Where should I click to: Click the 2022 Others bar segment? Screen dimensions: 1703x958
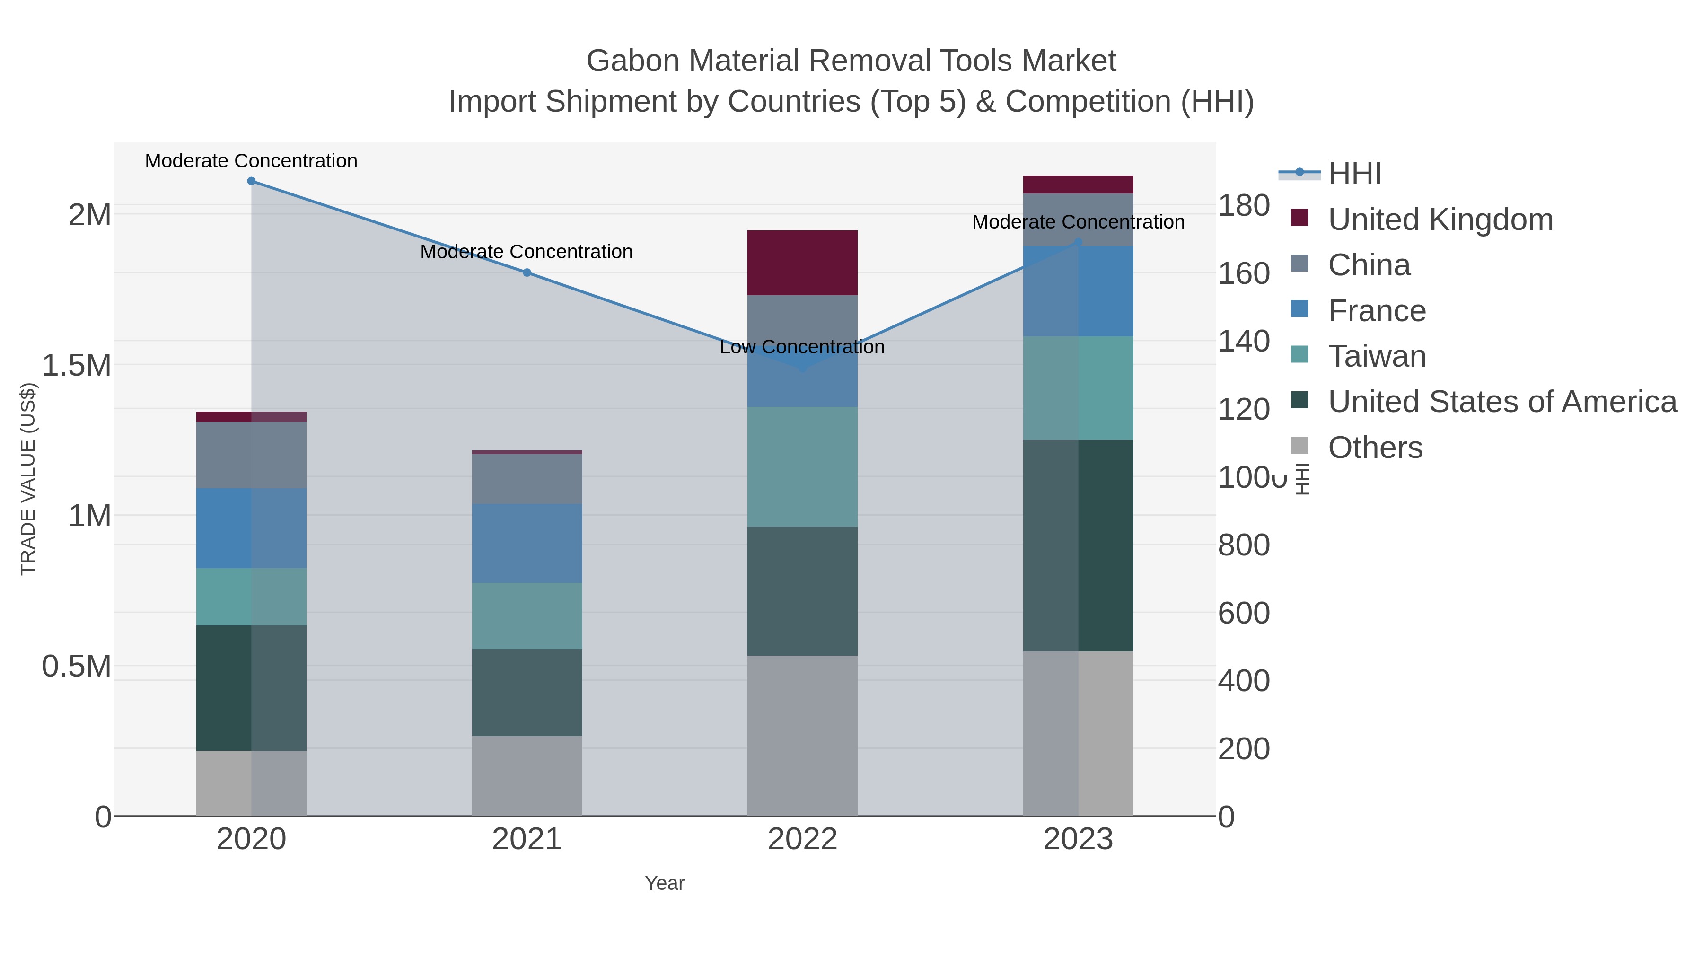point(803,736)
